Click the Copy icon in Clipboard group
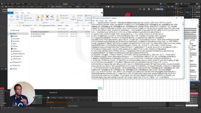The width and height of the screenshot is (201, 113). (x=17, y=17)
